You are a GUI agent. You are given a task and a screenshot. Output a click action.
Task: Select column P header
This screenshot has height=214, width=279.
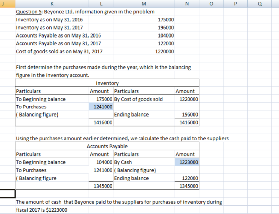click(x=235, y=4)
